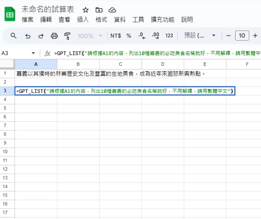Format as NT$ currency

coord(116,36)
